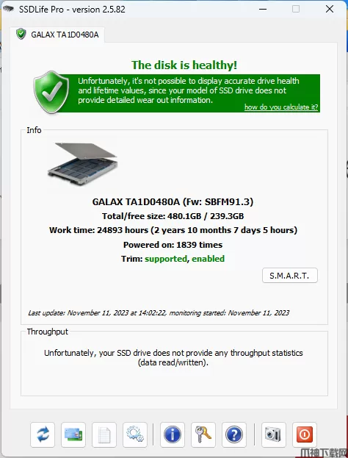Image resolution: width=348 pixels, height=458 pixels.
Task: Take a screenshot with the camera icon
Action: pos(274,434)
